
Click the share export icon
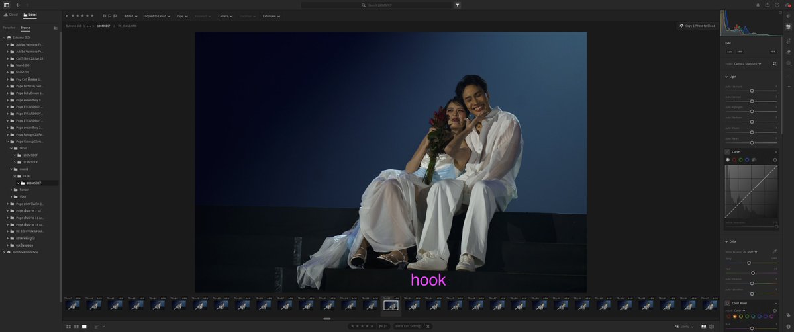767,5
